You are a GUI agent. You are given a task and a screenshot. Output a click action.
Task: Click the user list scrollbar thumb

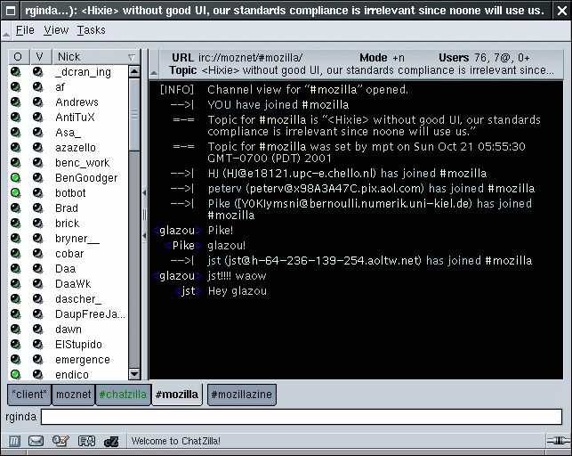[x=134, y=114]
